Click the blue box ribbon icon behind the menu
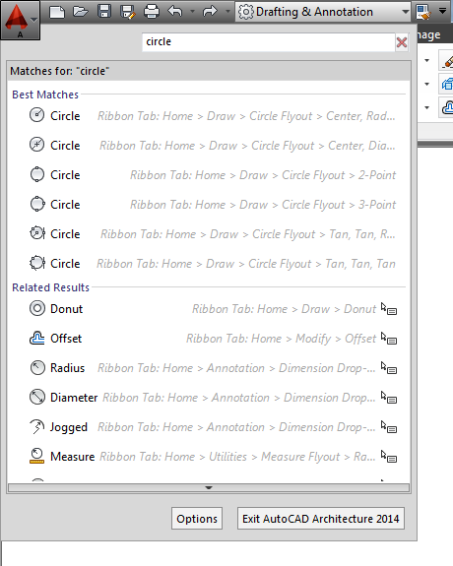 [x=446, y=84]
